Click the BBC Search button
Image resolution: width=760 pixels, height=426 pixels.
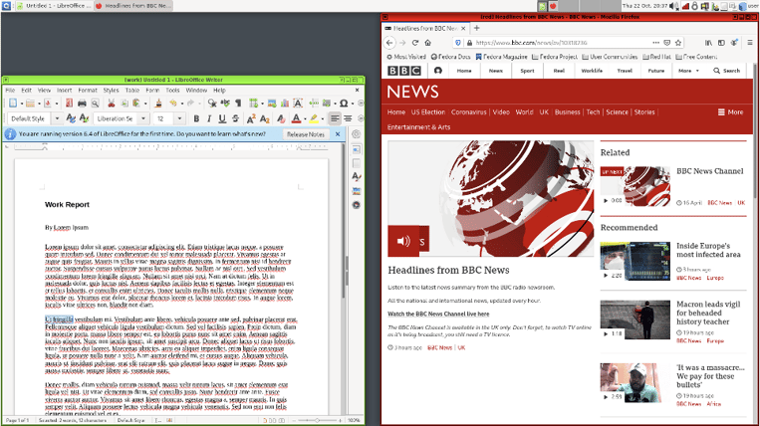click(x=726, y=71)
